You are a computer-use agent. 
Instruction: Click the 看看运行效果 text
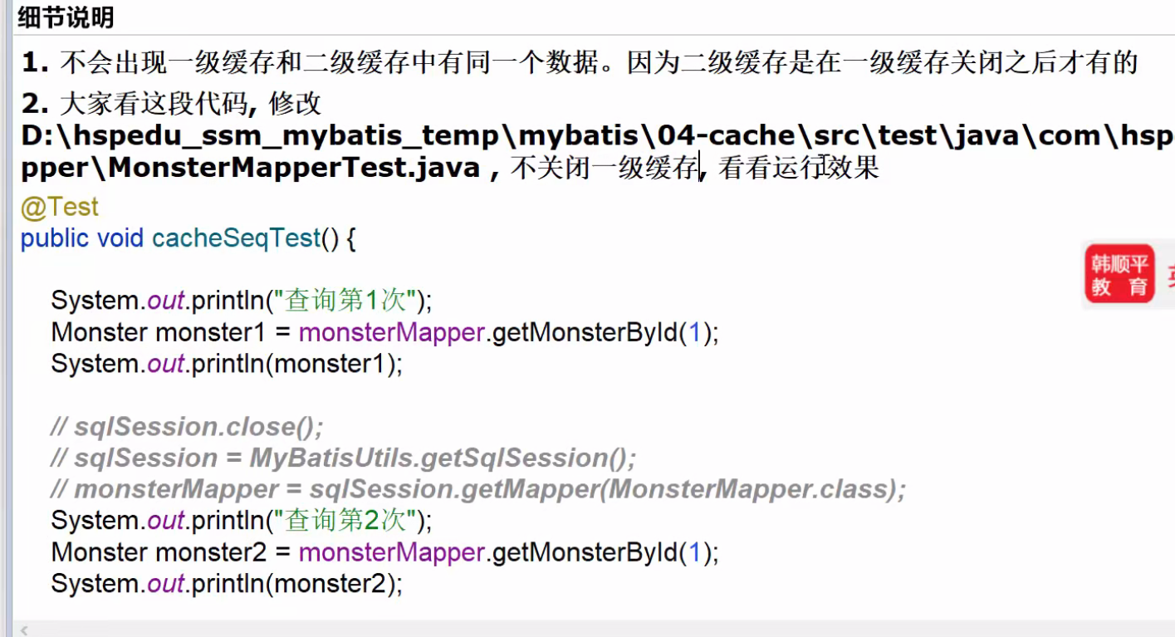[798, 169]
